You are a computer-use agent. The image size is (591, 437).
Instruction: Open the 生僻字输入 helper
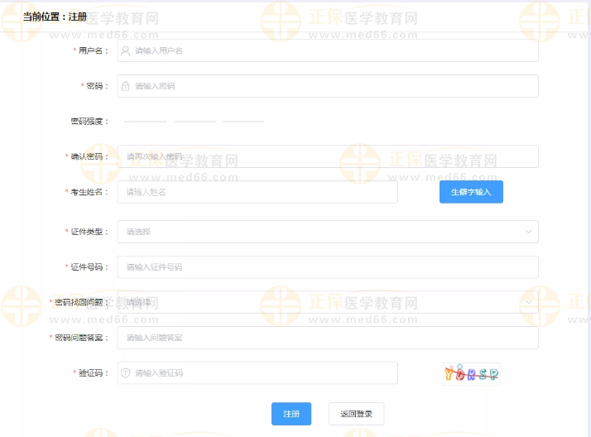(x=471, y=192)
